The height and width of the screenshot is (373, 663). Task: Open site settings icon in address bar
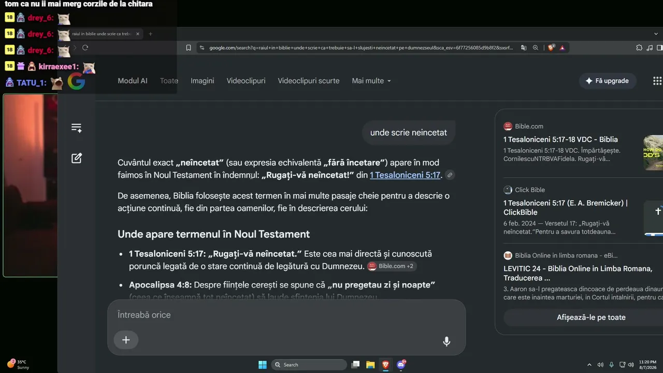click(201, 48)
